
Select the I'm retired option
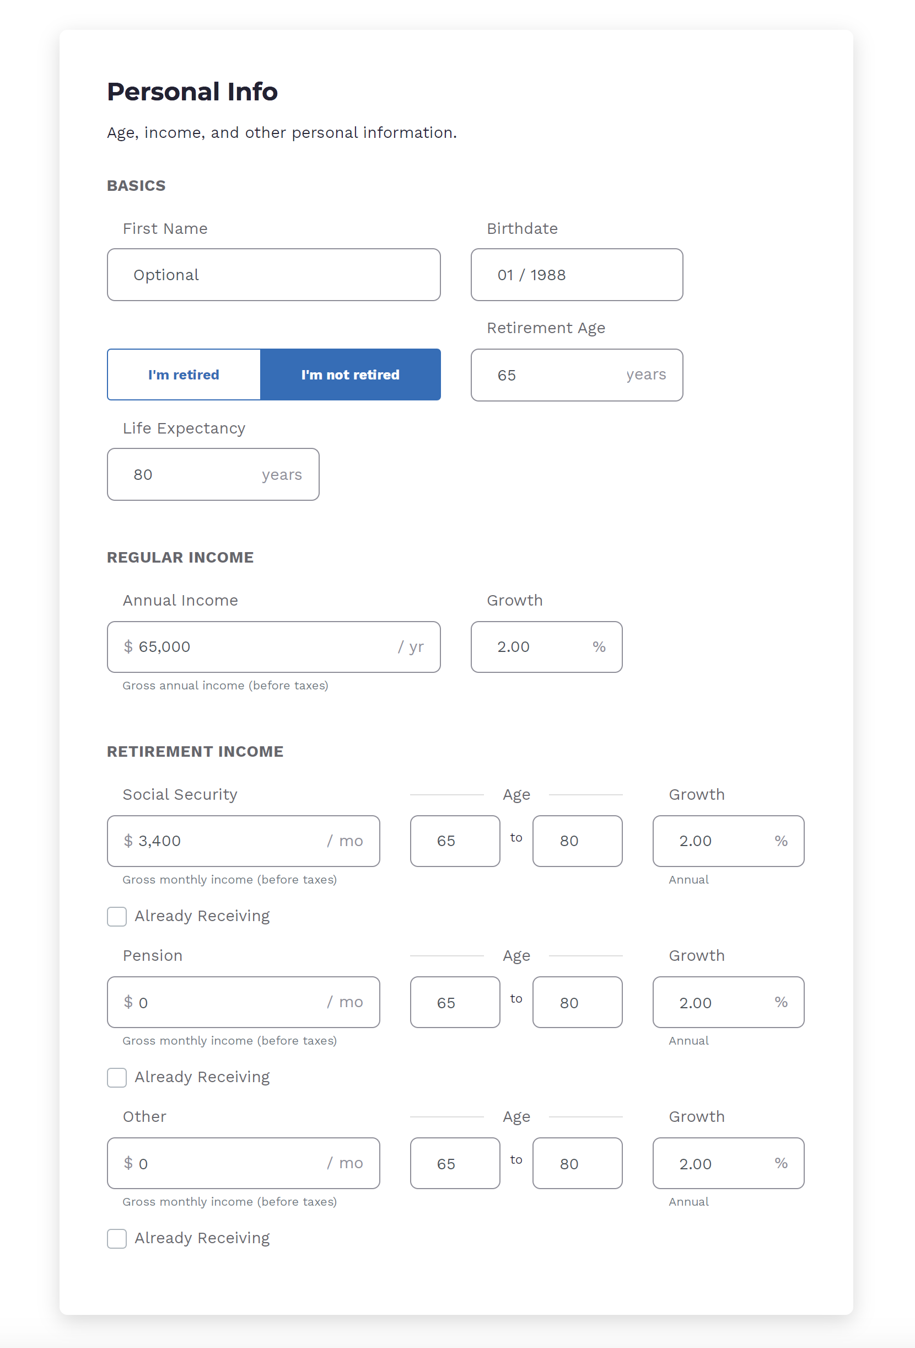point(183,375)
